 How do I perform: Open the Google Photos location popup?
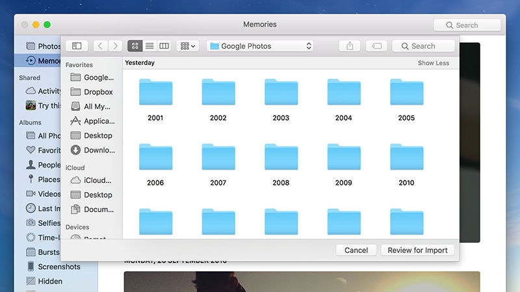tap(261, 45)
